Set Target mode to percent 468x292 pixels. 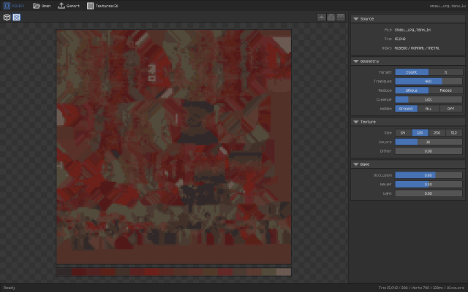pyautogui.click(x=445, y=72)
